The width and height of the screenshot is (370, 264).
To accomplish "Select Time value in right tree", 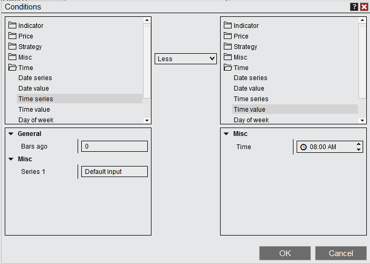I will pyautogui.click(x=295, y=110).
